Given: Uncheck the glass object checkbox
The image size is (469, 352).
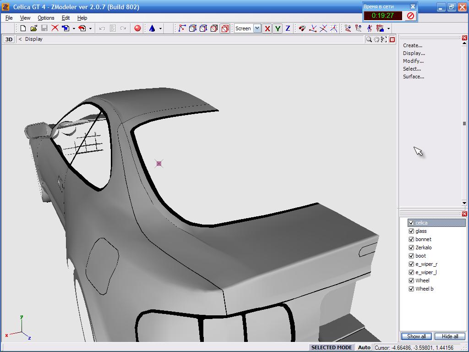Looking at the screenshot, I should point(411,231).
